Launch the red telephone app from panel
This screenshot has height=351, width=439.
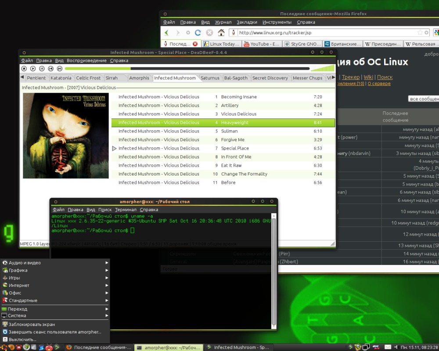pos(19,347)
